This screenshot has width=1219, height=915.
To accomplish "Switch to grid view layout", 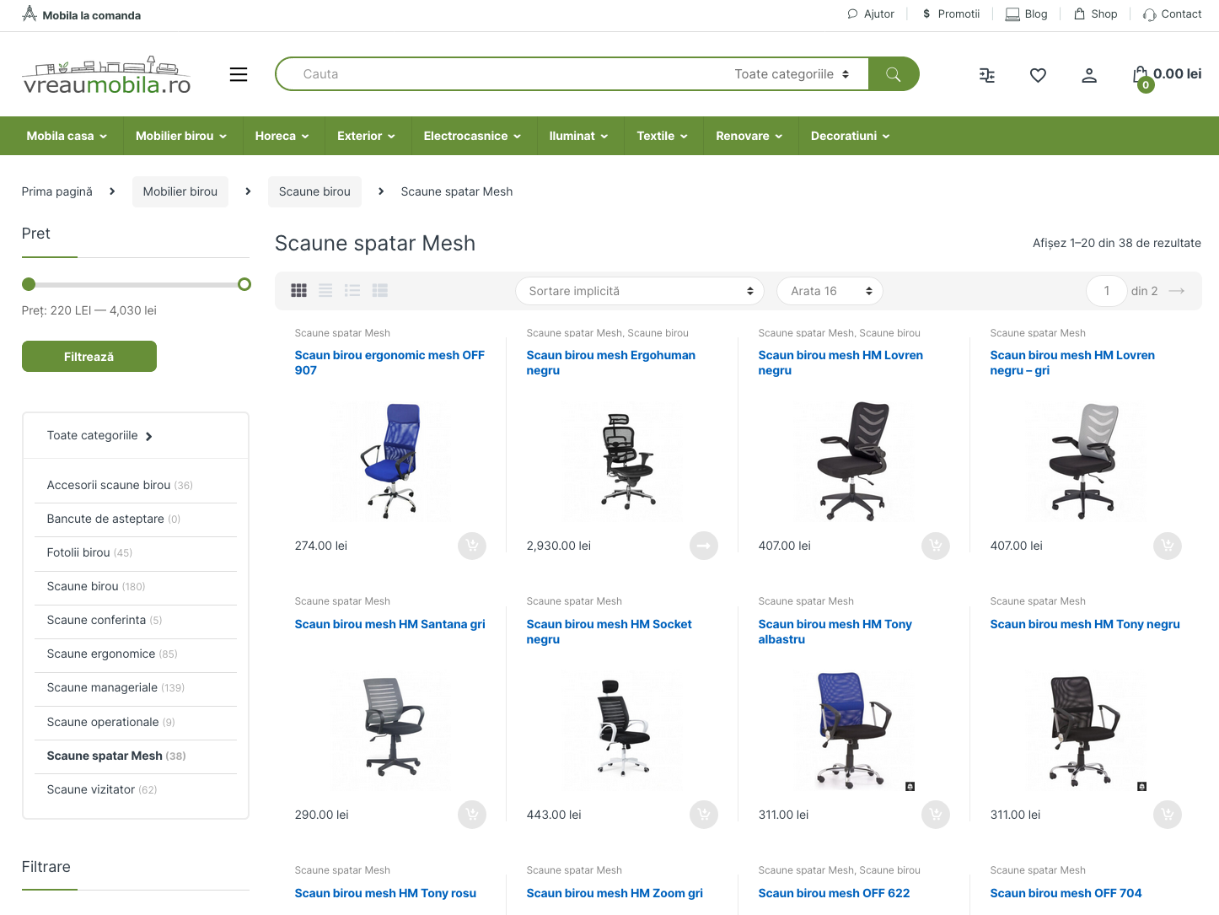I will 299,291.
